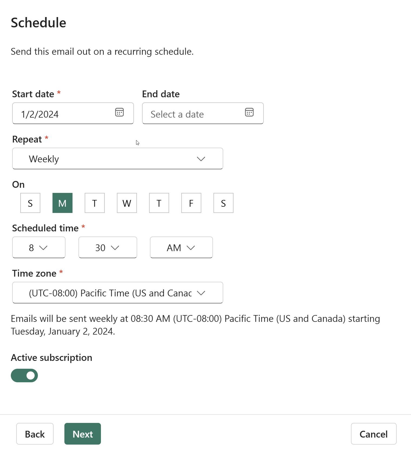Select Sunday in the weekly day selector
Screen dimensions: 411x450
30,203
